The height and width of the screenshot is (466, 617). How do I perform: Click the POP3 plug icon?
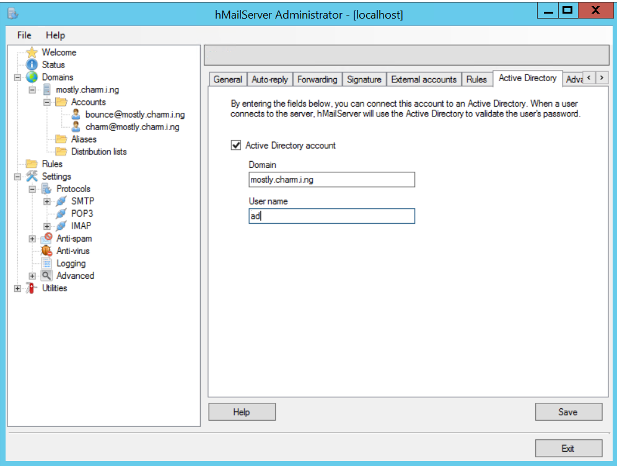[61, 213]
